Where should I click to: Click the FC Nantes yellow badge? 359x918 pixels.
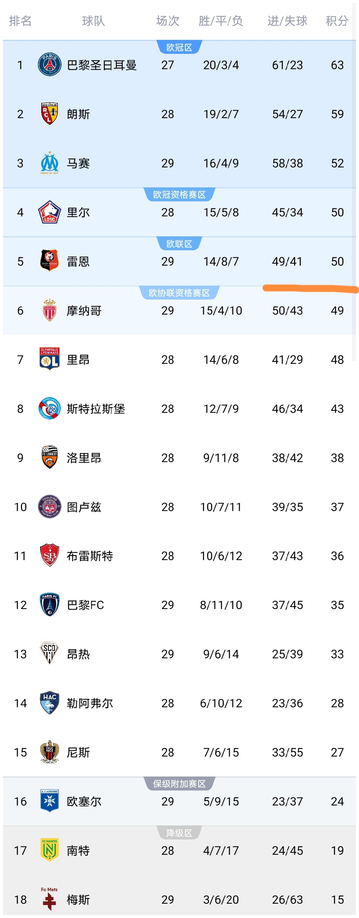coord(50,850)
